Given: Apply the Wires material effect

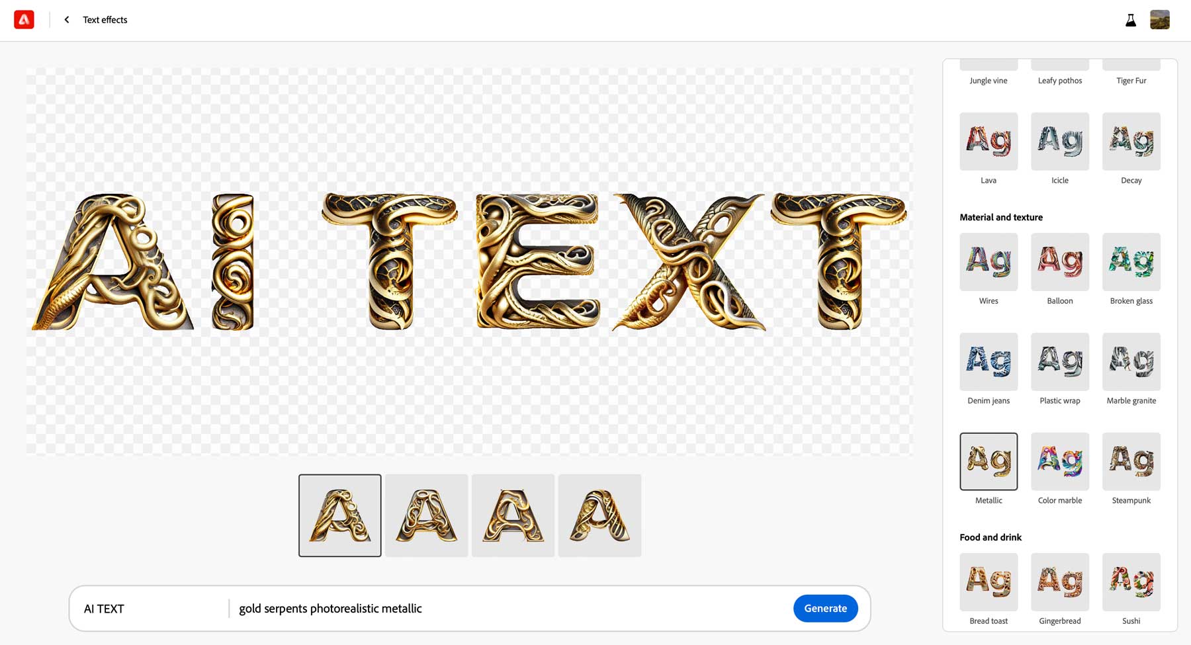Looking at the screenshot, I should [989, 262].
